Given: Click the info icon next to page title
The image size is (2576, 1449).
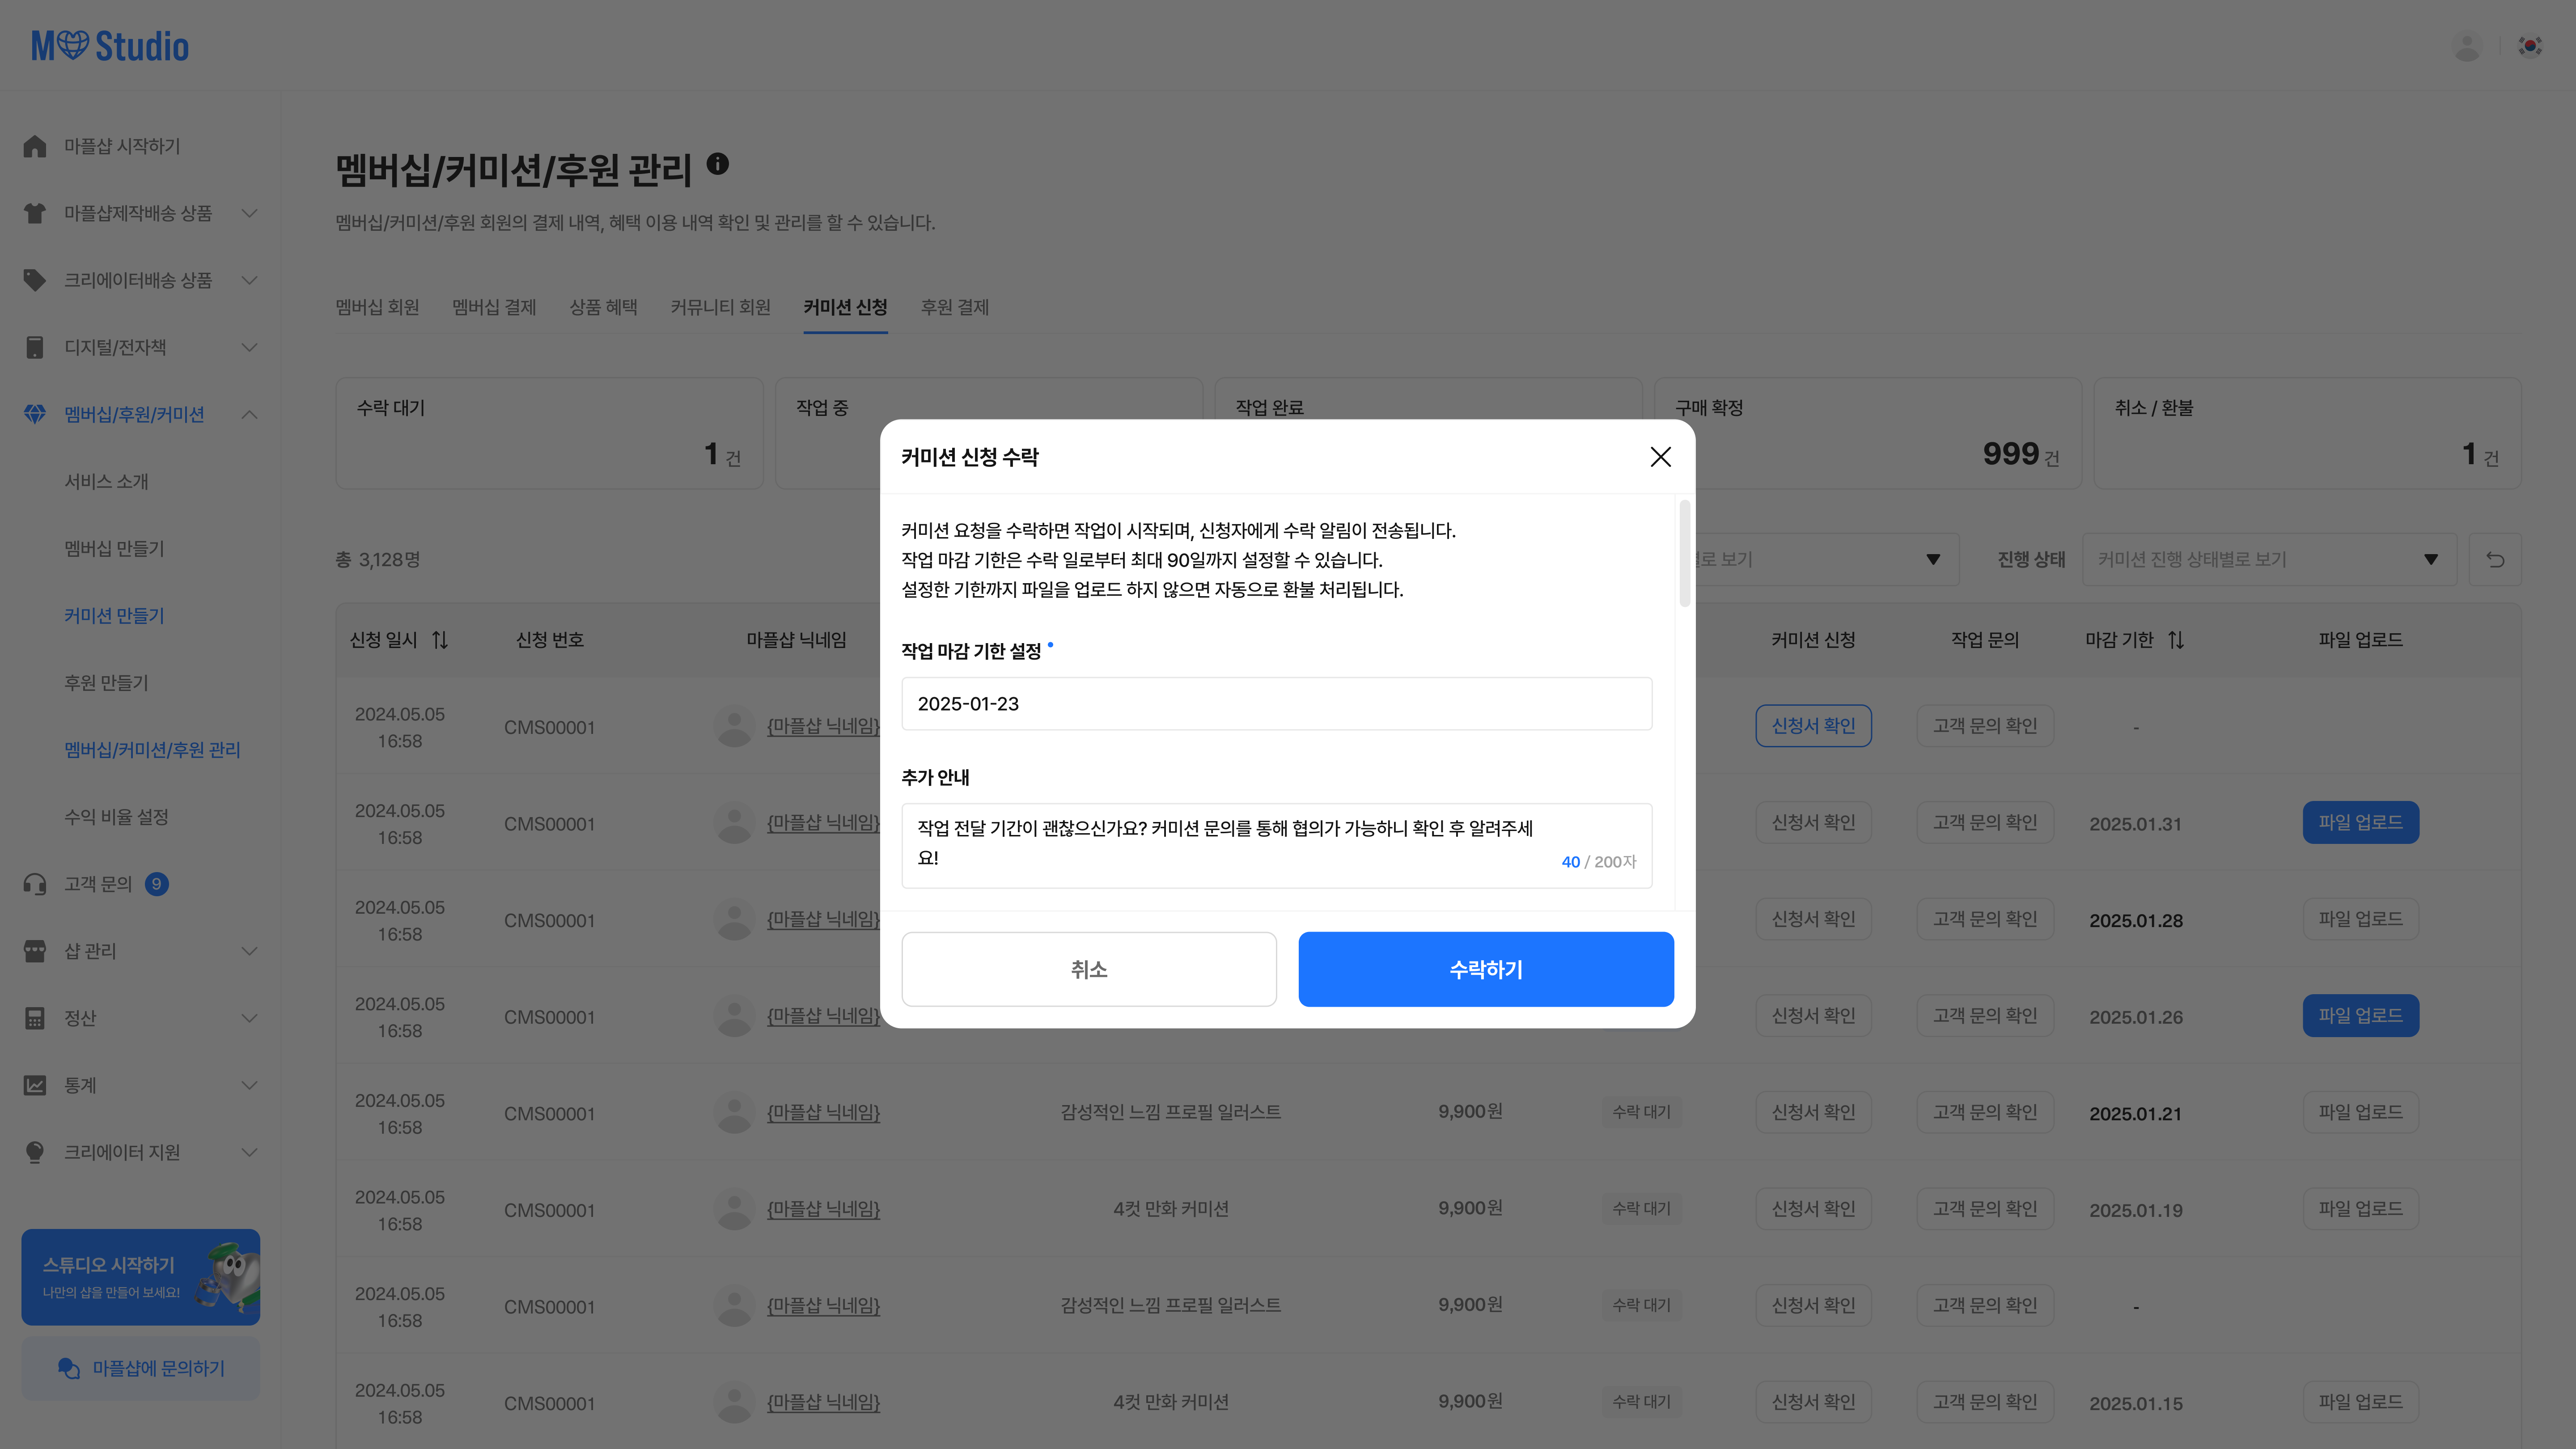Looking at the screenshot, I should pos(718,164).
